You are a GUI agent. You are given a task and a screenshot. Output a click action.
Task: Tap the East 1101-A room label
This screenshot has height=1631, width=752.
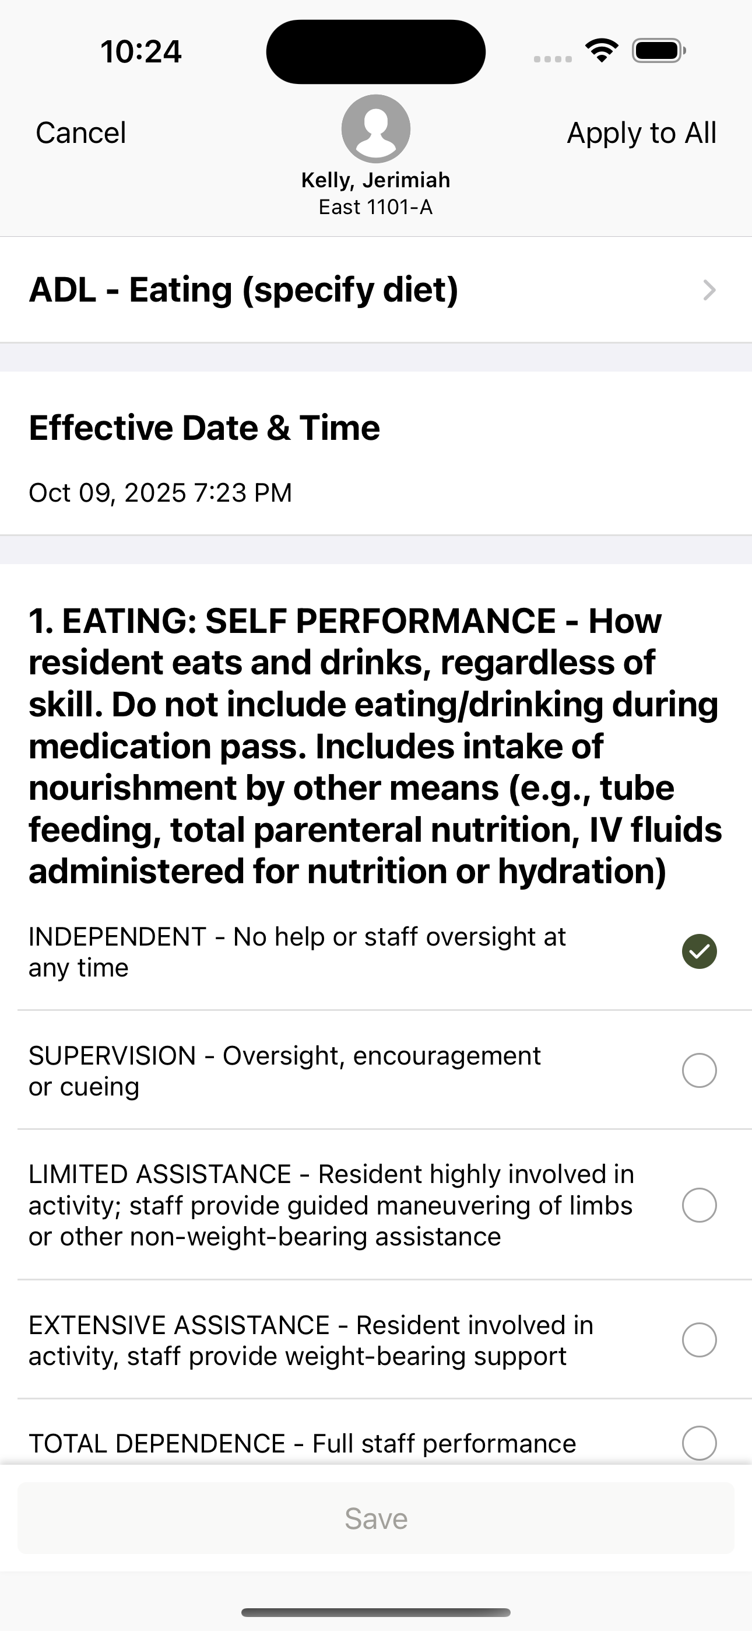pyautogui.click(x=376, y=207)
